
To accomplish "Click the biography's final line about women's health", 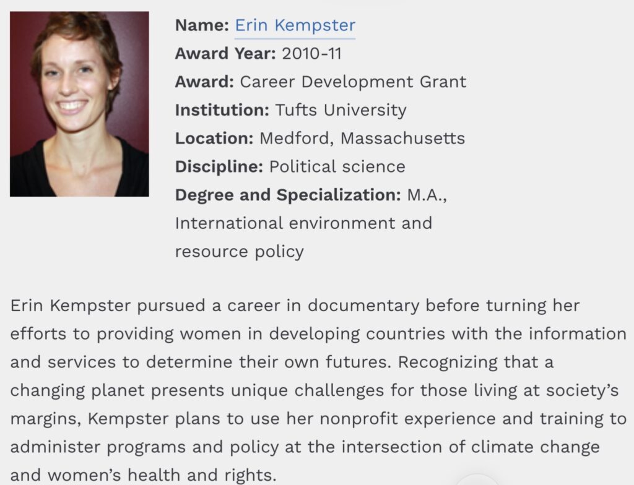I will (142, 475).
